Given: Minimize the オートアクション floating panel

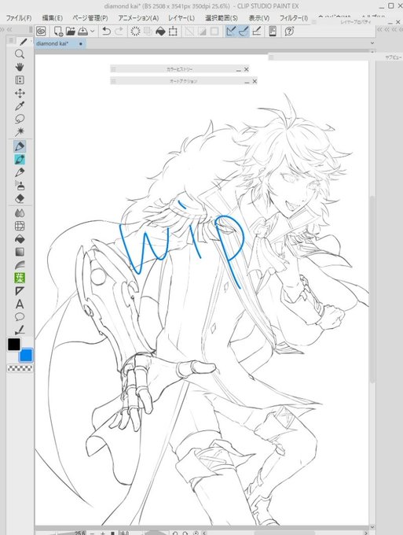Looking at the screenshot, I should click(247, 82).
